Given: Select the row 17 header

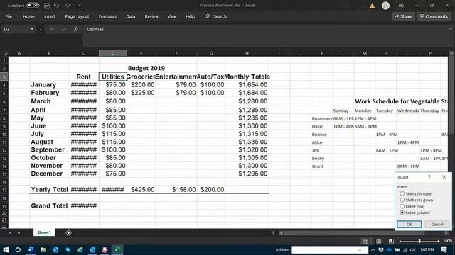Looking at the screenshot, I should [x=4, y=190].
